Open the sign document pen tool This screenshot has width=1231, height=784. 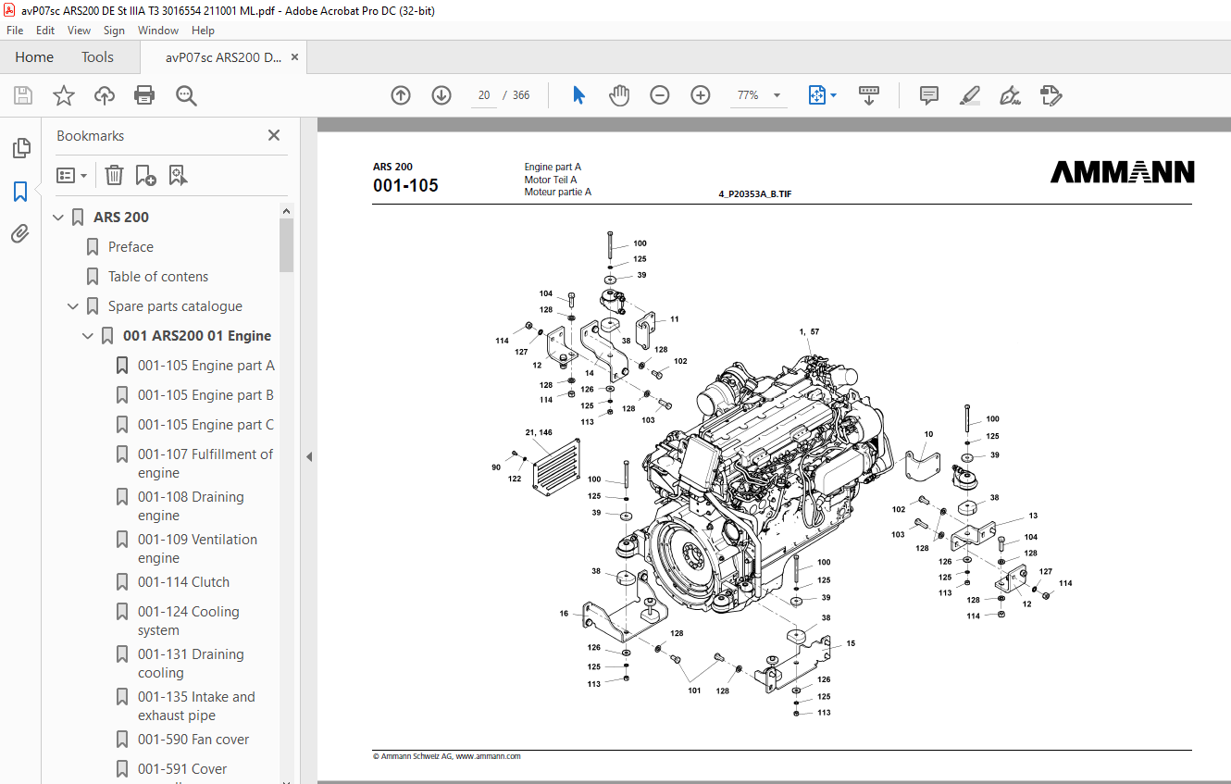[1011, 95]
